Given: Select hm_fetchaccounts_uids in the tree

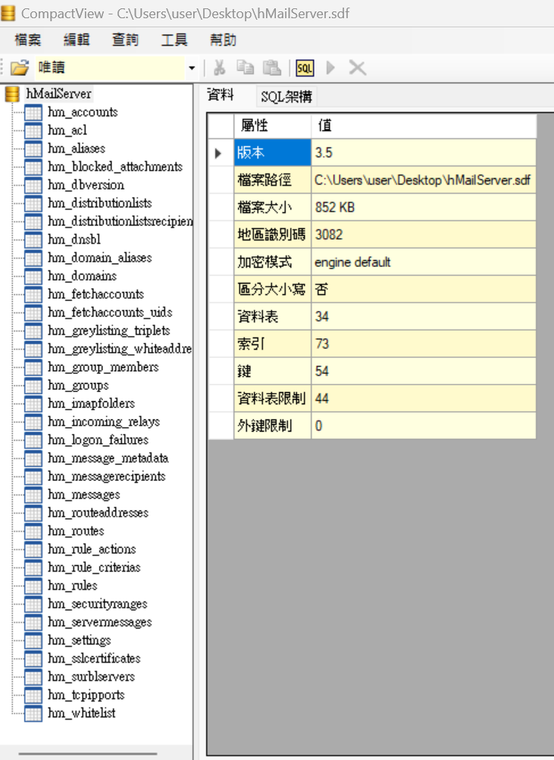Looking at the screenshot, I should point(110,312).
